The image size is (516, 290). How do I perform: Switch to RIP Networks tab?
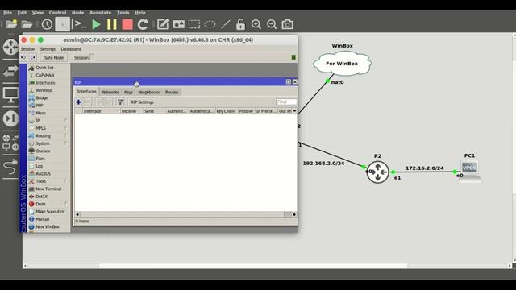pos(110,92)
